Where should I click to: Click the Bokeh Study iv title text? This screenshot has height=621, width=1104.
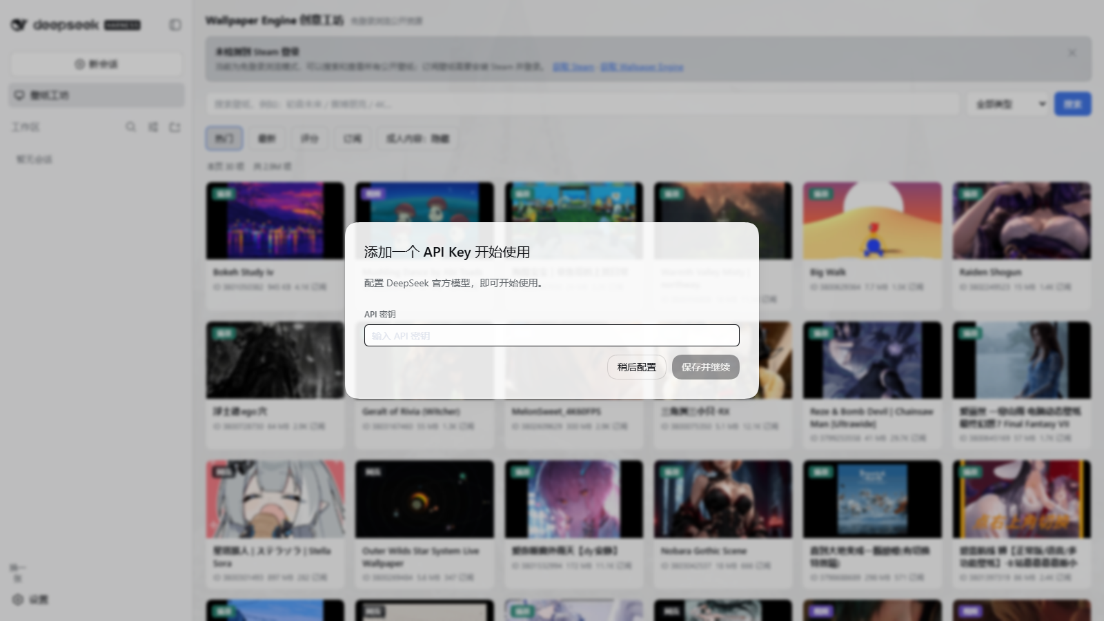[243, 272]
